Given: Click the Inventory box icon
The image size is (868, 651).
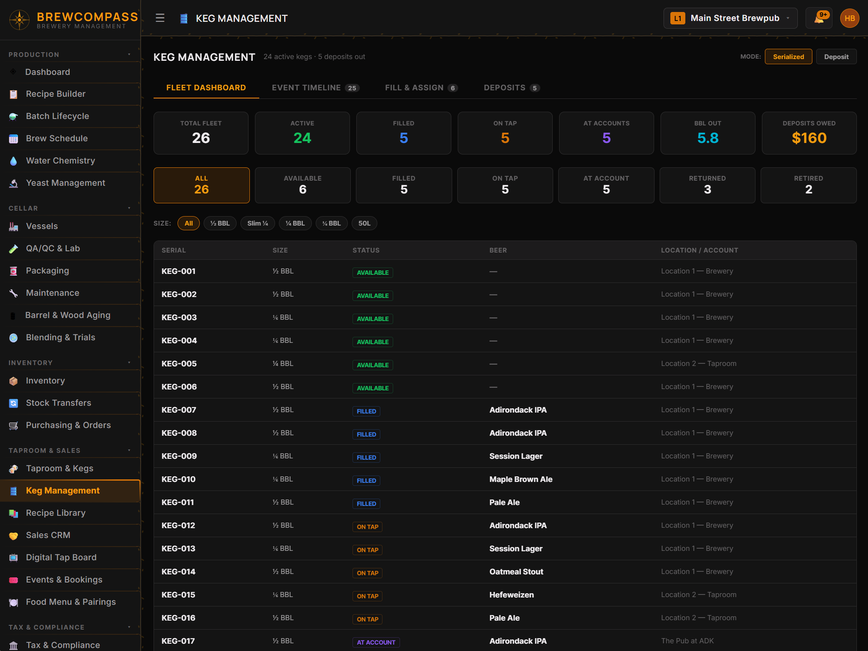Looking at the screenshot, I should pyautogui.click(x=13, y=381).
